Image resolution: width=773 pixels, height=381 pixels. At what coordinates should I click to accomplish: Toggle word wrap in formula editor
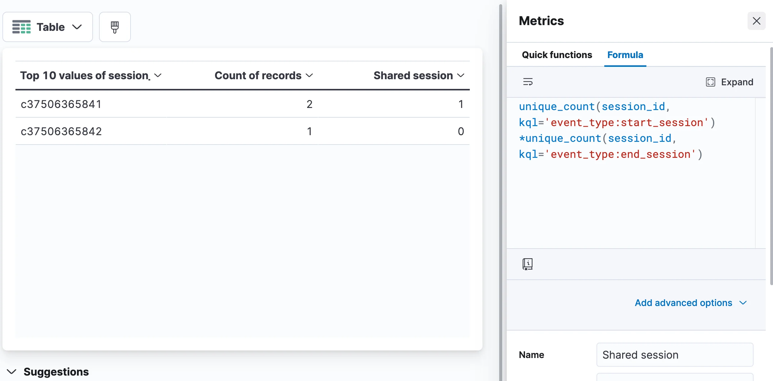pyautogui.click(x=528, y=82)
